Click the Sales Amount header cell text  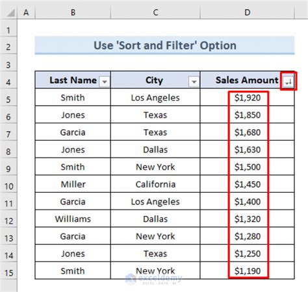point(247,80)
